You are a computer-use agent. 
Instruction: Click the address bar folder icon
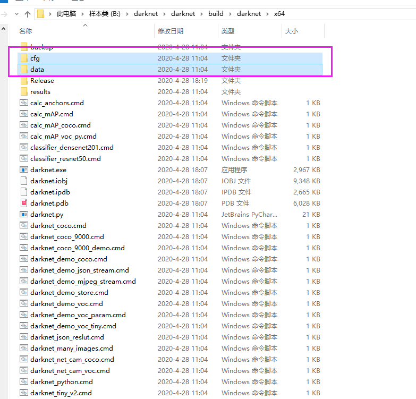click(x=40, y=14)
